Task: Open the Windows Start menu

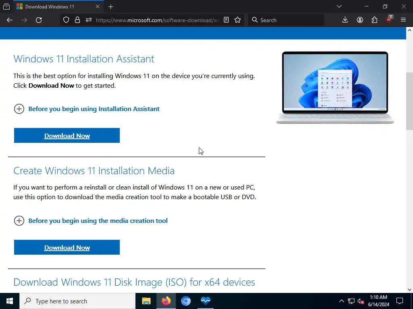Action: click(x=10, y=301)
